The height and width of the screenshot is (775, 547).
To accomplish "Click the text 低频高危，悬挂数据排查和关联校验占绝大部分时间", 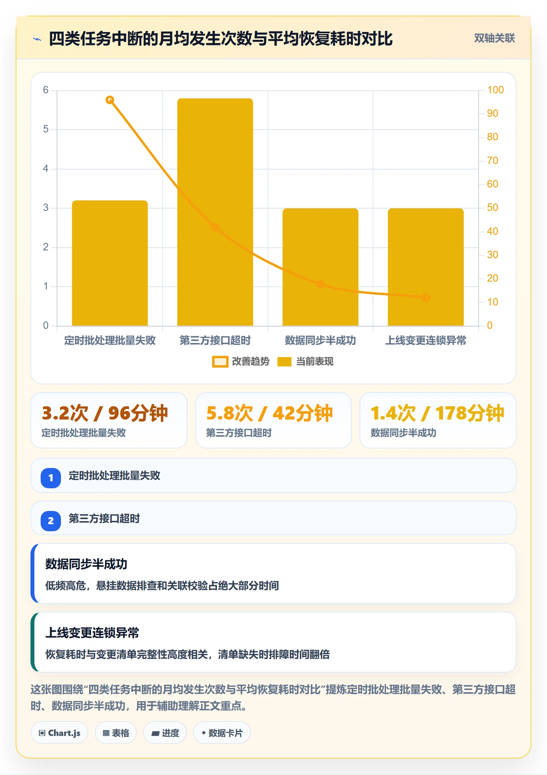I will [x=162, y=586].
